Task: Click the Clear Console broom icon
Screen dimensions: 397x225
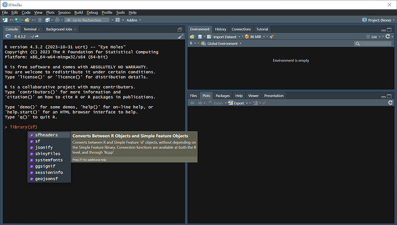Action: 180,36
